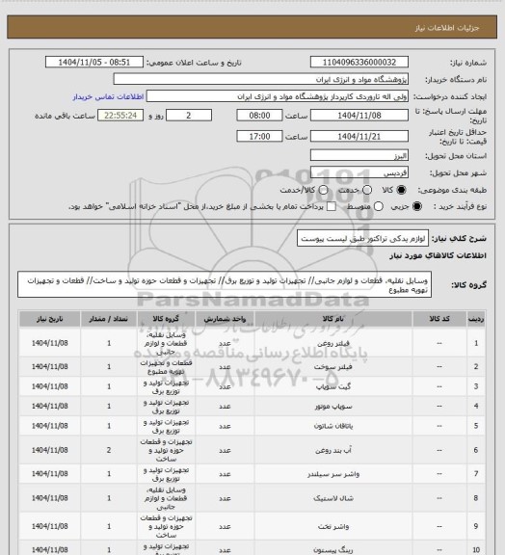Click the ردیف column header

click(x=476, y=319)
